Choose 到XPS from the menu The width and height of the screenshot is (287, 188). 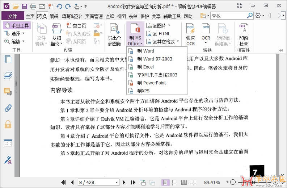coord(157,91)
